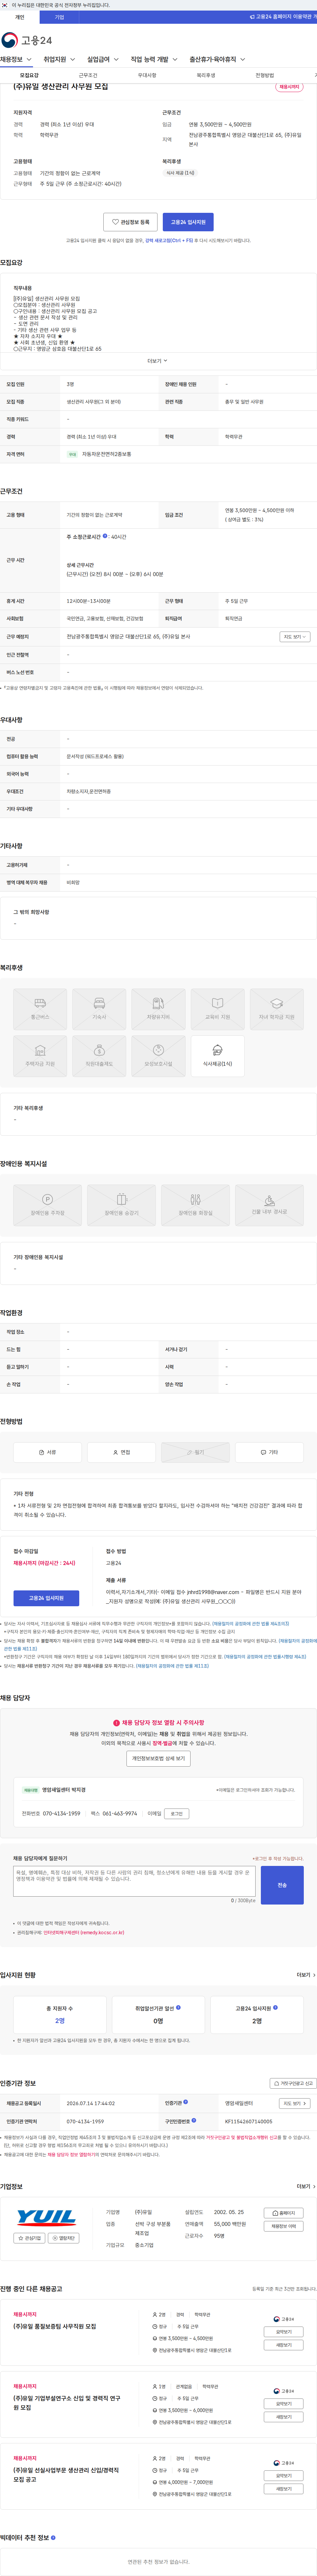Click info icon beside 취업알선기관 알선
This screenshot has width=317, height=2576.
(178, 2007)
